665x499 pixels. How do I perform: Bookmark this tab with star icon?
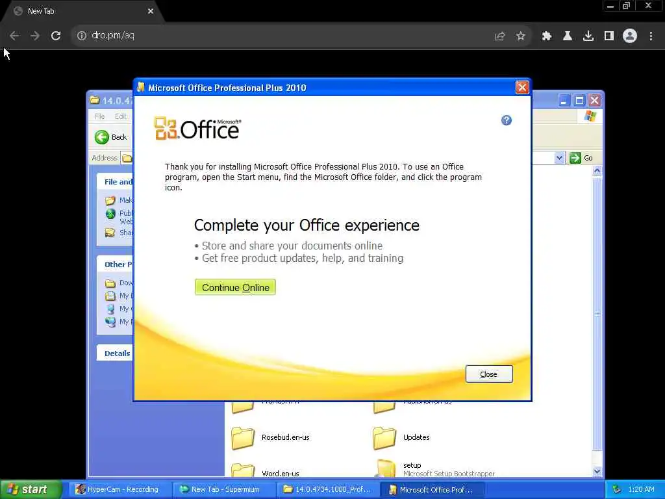point(521,36)
